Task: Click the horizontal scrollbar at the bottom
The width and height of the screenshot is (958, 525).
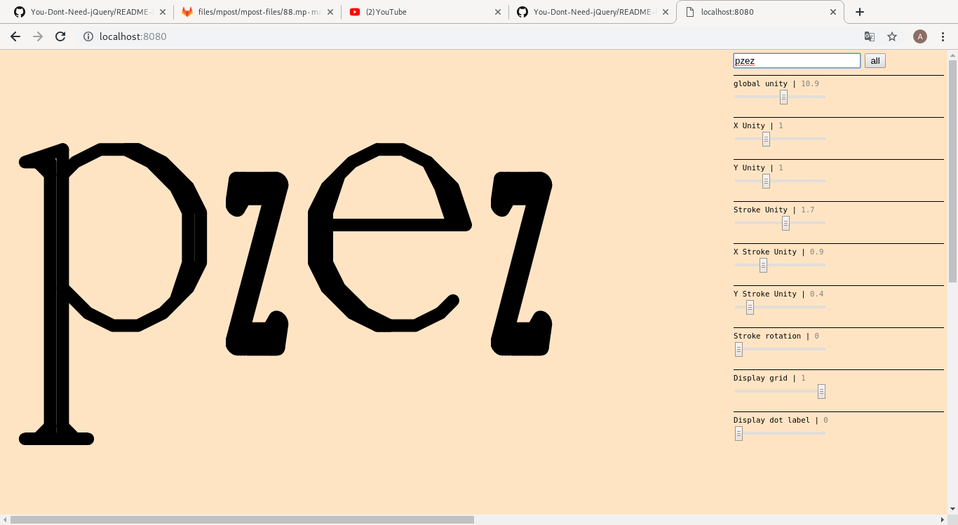Action: click(x=242, y=519)
